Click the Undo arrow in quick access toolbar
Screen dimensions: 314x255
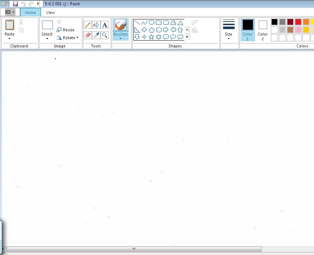coord(23,4)
